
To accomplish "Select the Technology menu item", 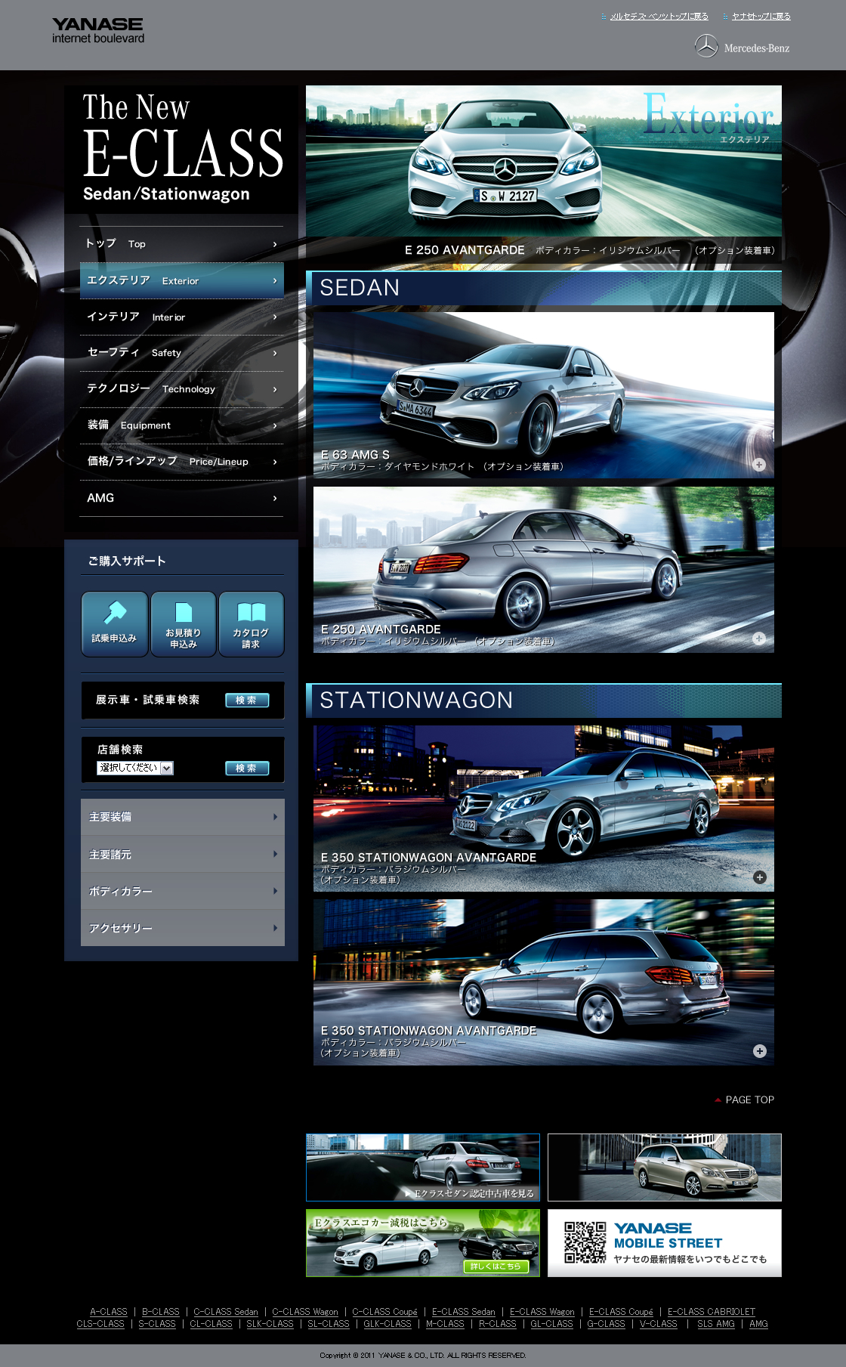I will point(181,389).
